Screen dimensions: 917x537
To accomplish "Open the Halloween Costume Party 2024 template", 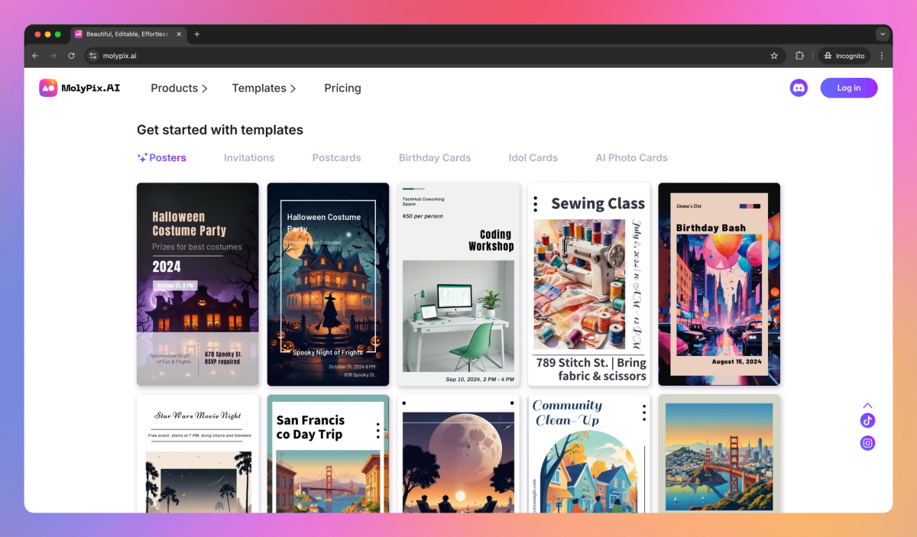I will coord(197,283).
